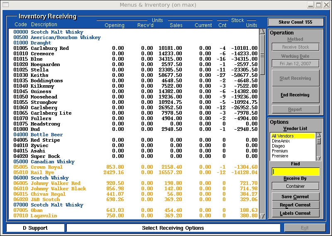Pick the Premium vendor entry
Screen dimensions: 332x236
293,151
